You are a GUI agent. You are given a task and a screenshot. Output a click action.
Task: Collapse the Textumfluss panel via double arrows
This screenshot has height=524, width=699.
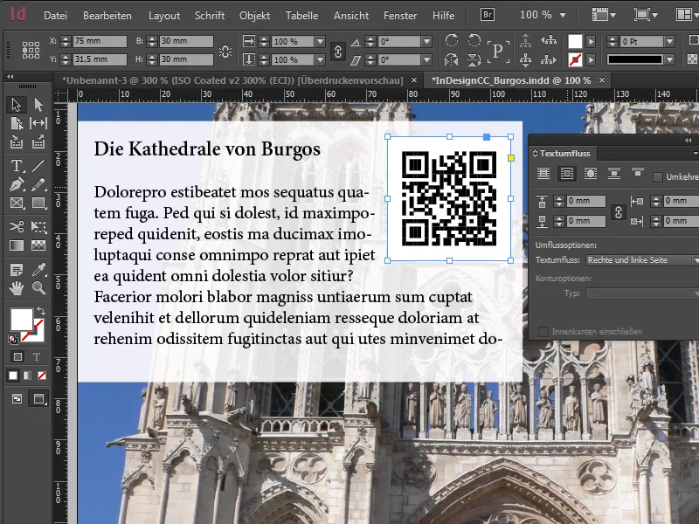pyautogui.click(x=689, y=141)
